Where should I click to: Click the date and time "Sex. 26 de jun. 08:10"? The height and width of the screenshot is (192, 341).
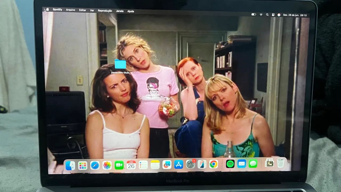tap(295, 15)
